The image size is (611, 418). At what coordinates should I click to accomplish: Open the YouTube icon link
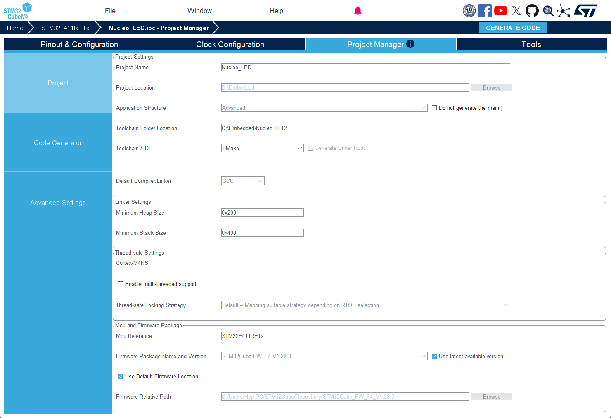point(501,11)
